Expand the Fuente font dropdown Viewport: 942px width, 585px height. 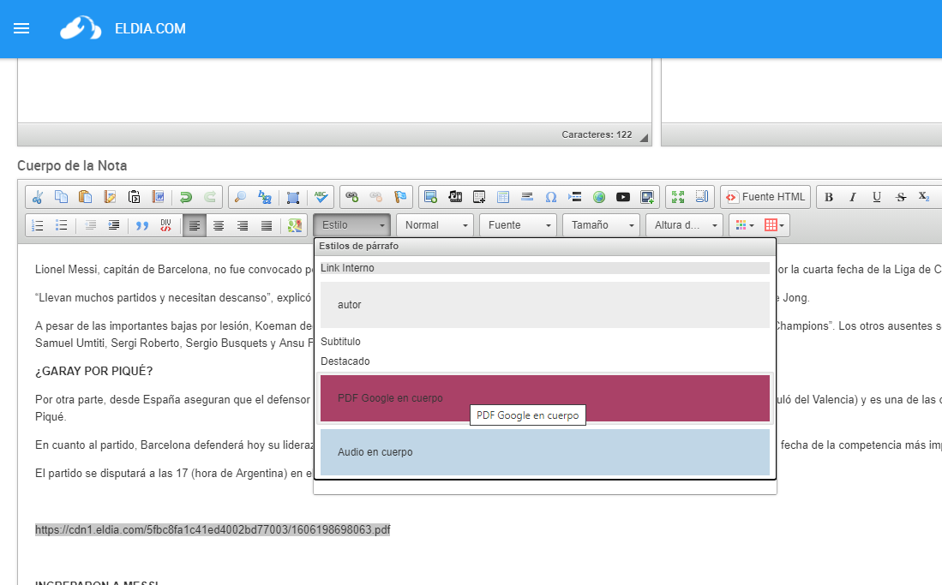coord(518,225)
